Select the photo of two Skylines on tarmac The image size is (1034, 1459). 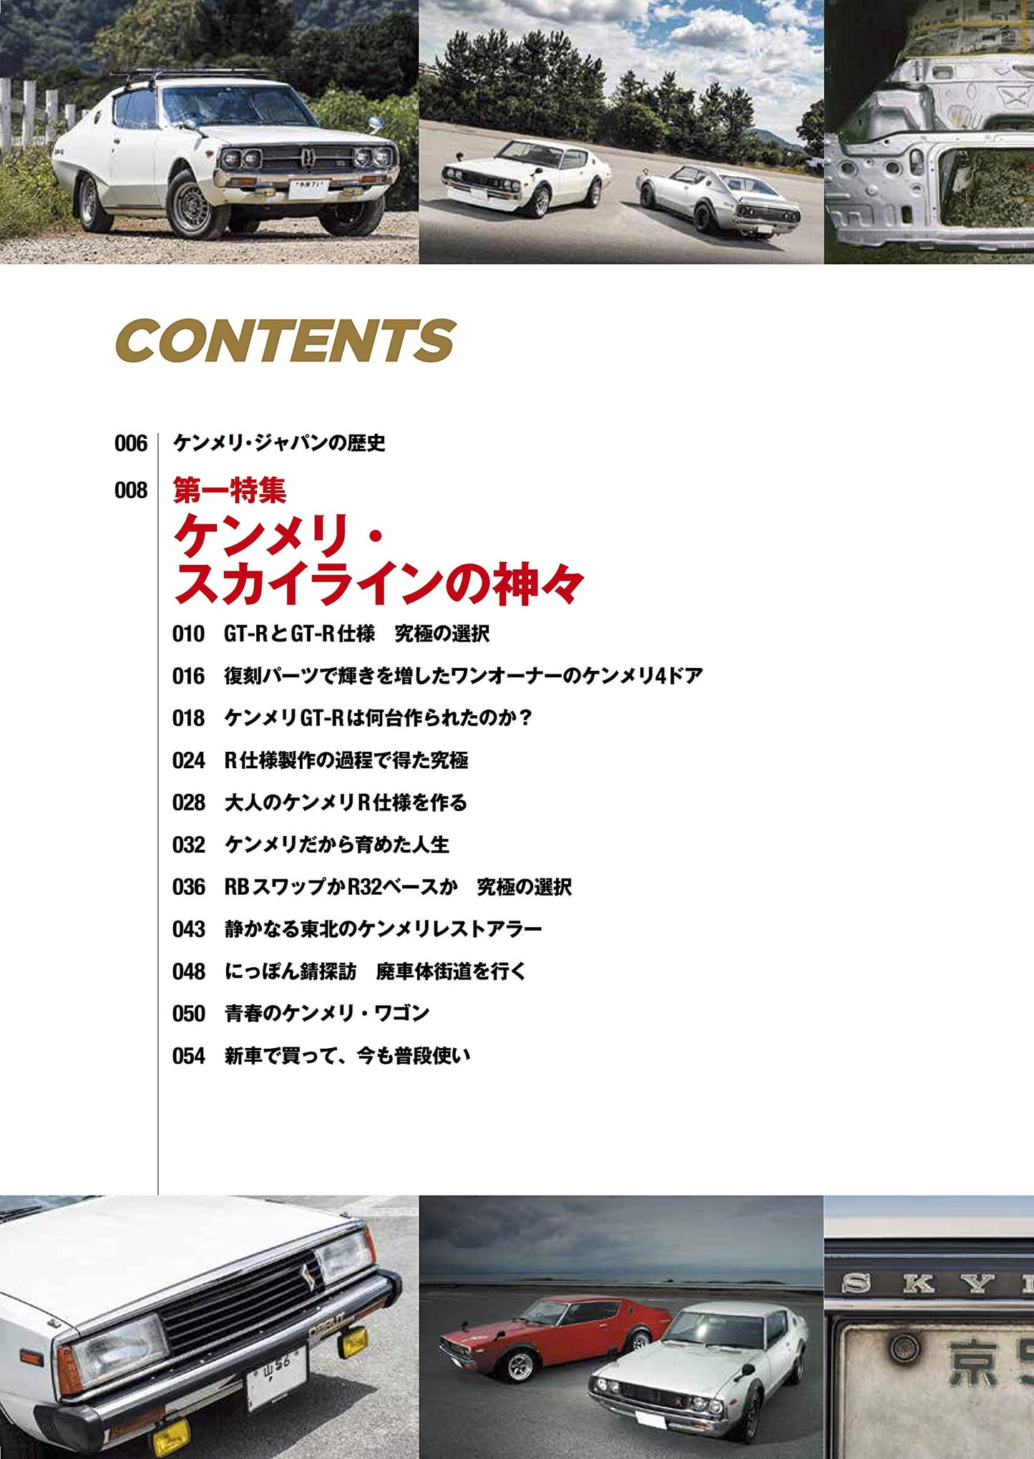(x=621, y=132)
